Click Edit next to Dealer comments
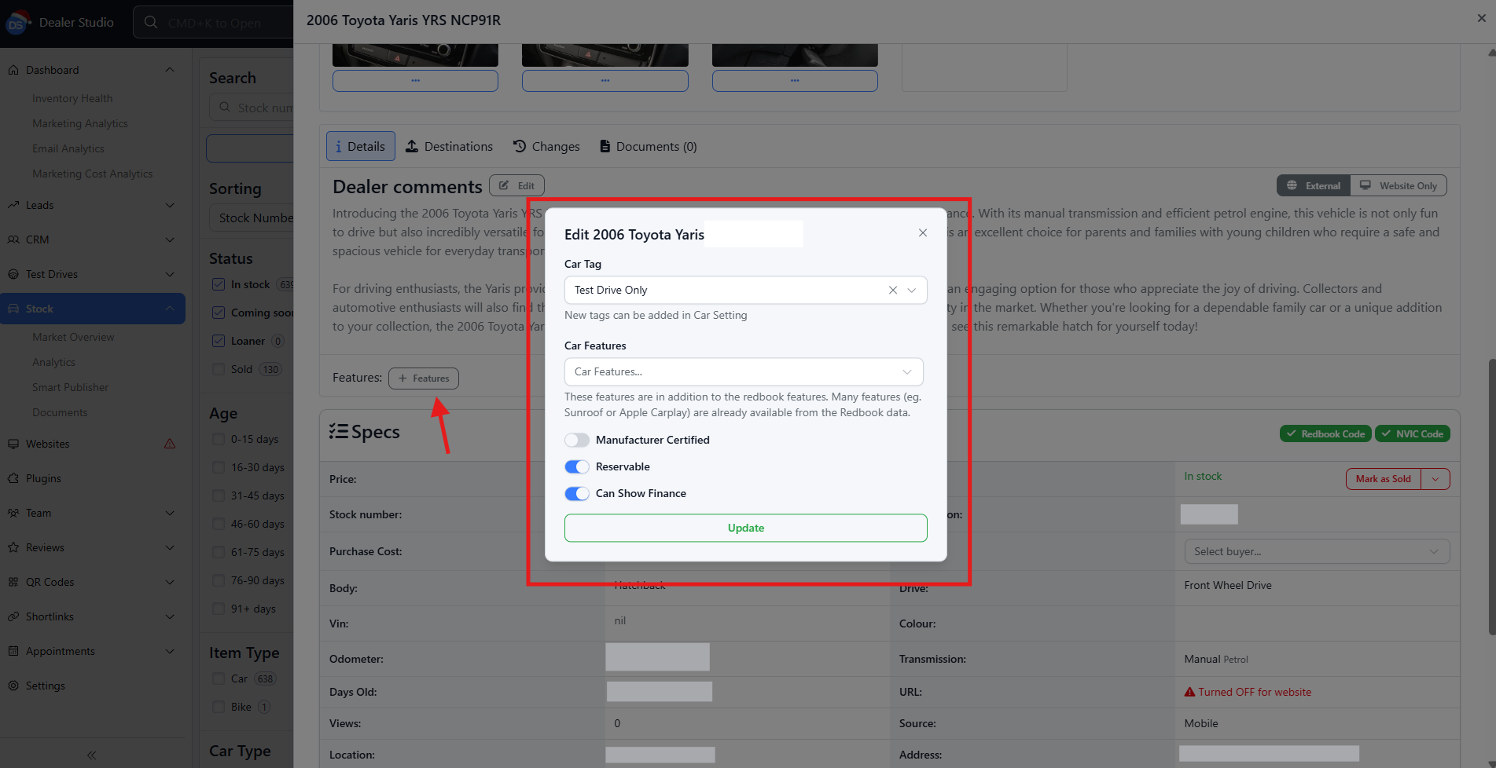The image size is (1496, 768). (516, 186)
